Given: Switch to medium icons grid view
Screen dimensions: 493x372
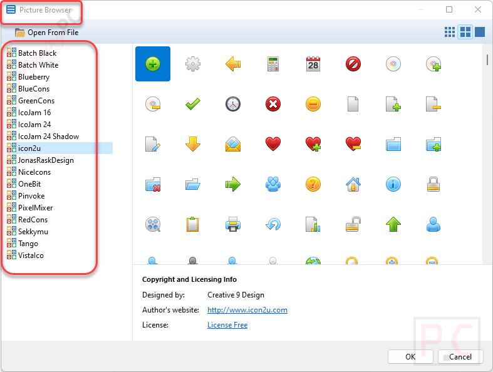Looking at the screenshot, I should click(x=465, y=32).
